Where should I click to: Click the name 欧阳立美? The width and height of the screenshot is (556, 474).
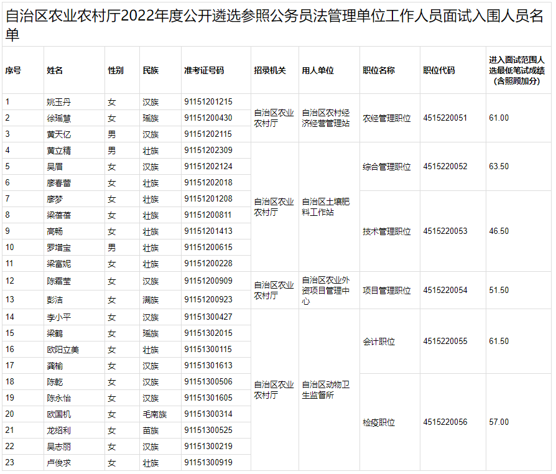tap(63, 350)
